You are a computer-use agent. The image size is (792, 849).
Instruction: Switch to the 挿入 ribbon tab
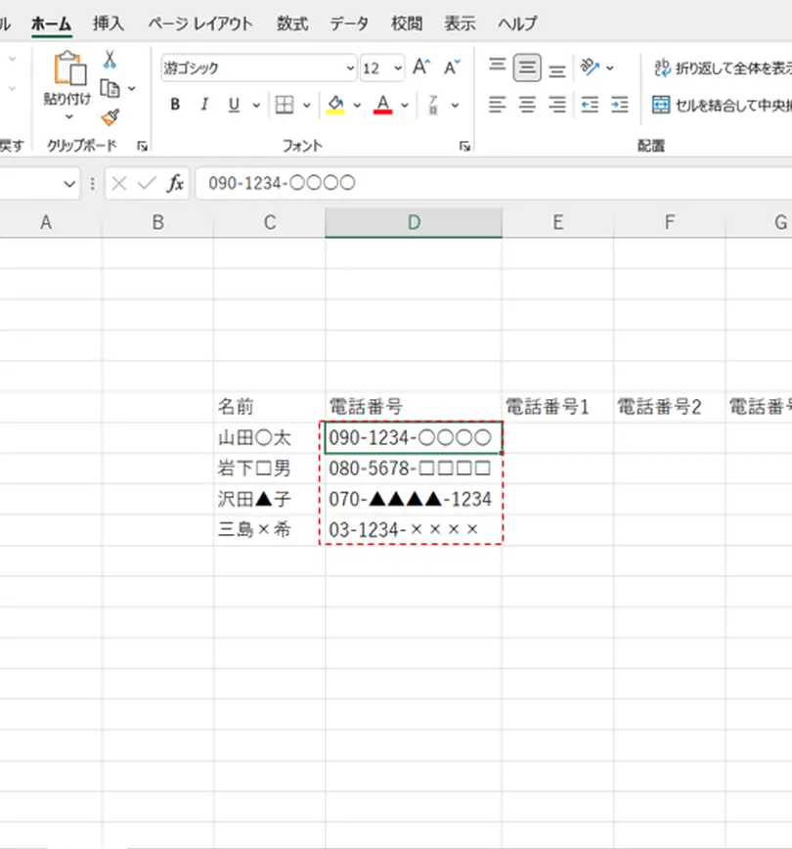point(108,23)
